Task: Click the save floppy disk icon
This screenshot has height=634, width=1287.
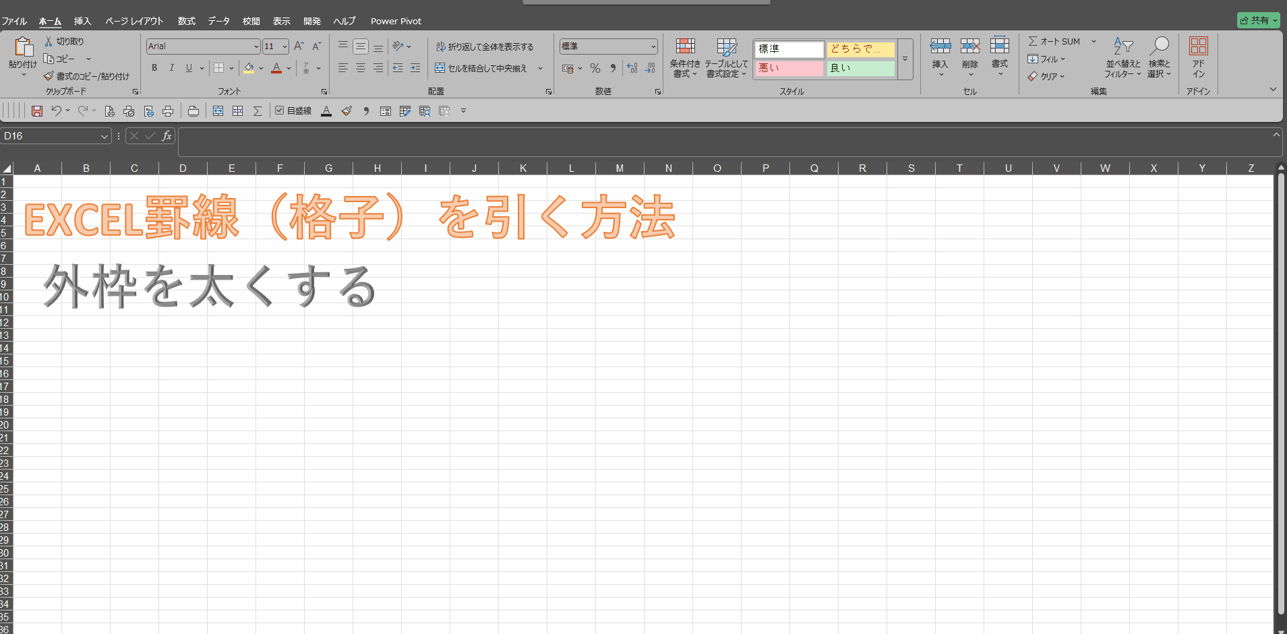Action: pyautogui.click(x=37, y=111)
